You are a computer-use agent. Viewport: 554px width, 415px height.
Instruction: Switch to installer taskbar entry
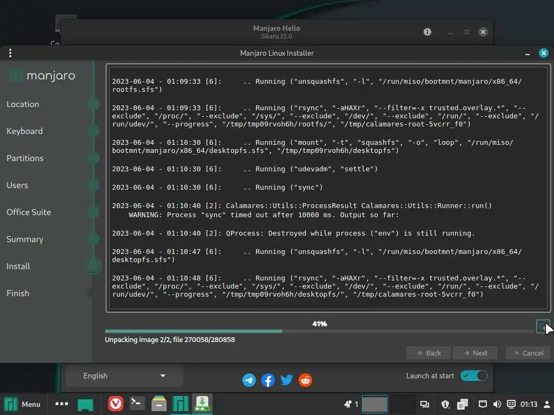[202, 404]
